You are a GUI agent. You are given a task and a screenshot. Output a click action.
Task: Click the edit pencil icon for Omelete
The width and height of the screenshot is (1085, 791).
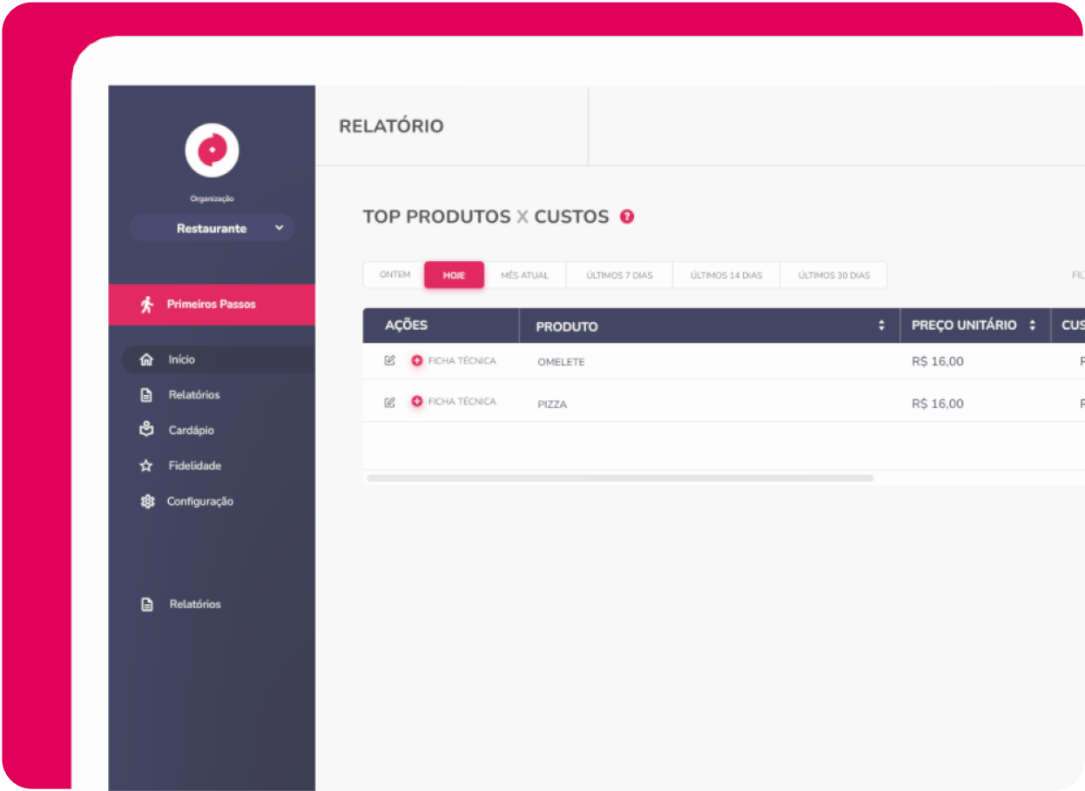[x=390, y=360]
